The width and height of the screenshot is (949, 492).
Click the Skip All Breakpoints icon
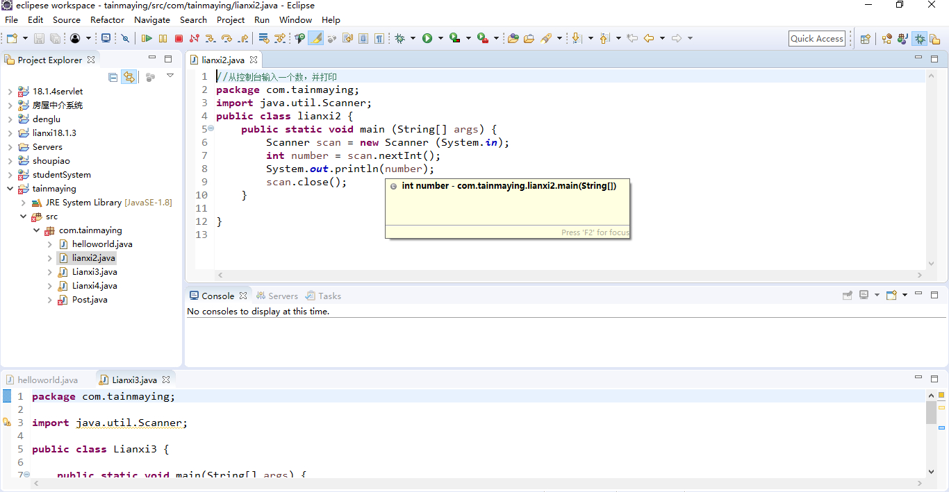click(x=125, y=39)
